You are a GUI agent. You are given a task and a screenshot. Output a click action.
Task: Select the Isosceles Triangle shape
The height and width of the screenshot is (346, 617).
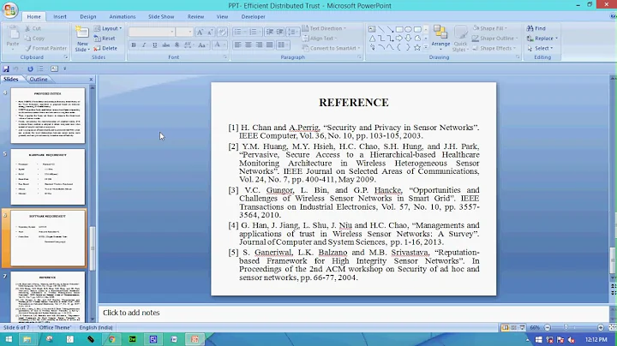point(372,39)
